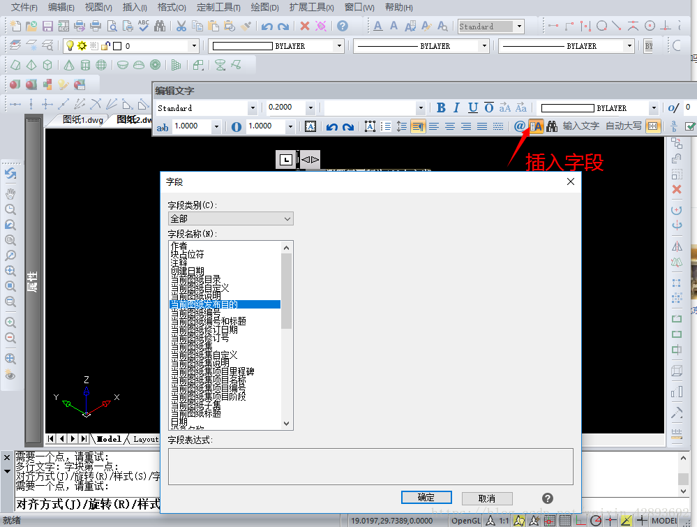
Task: Open the BYLAYER lineweight dropdown in main toolbar
Action: [629, 46]
